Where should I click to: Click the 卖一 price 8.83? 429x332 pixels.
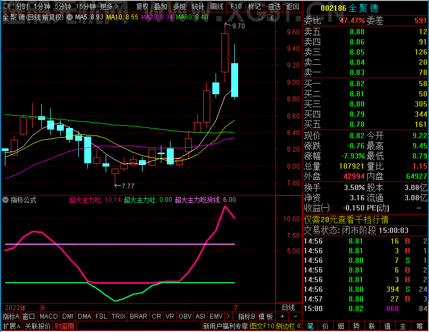click(357, 72)
